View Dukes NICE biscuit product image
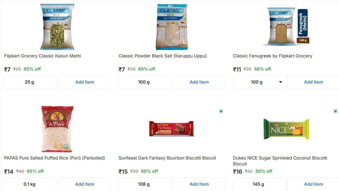Screen dimensions: 339x191 pyautogui.click(x=286, y=129)
